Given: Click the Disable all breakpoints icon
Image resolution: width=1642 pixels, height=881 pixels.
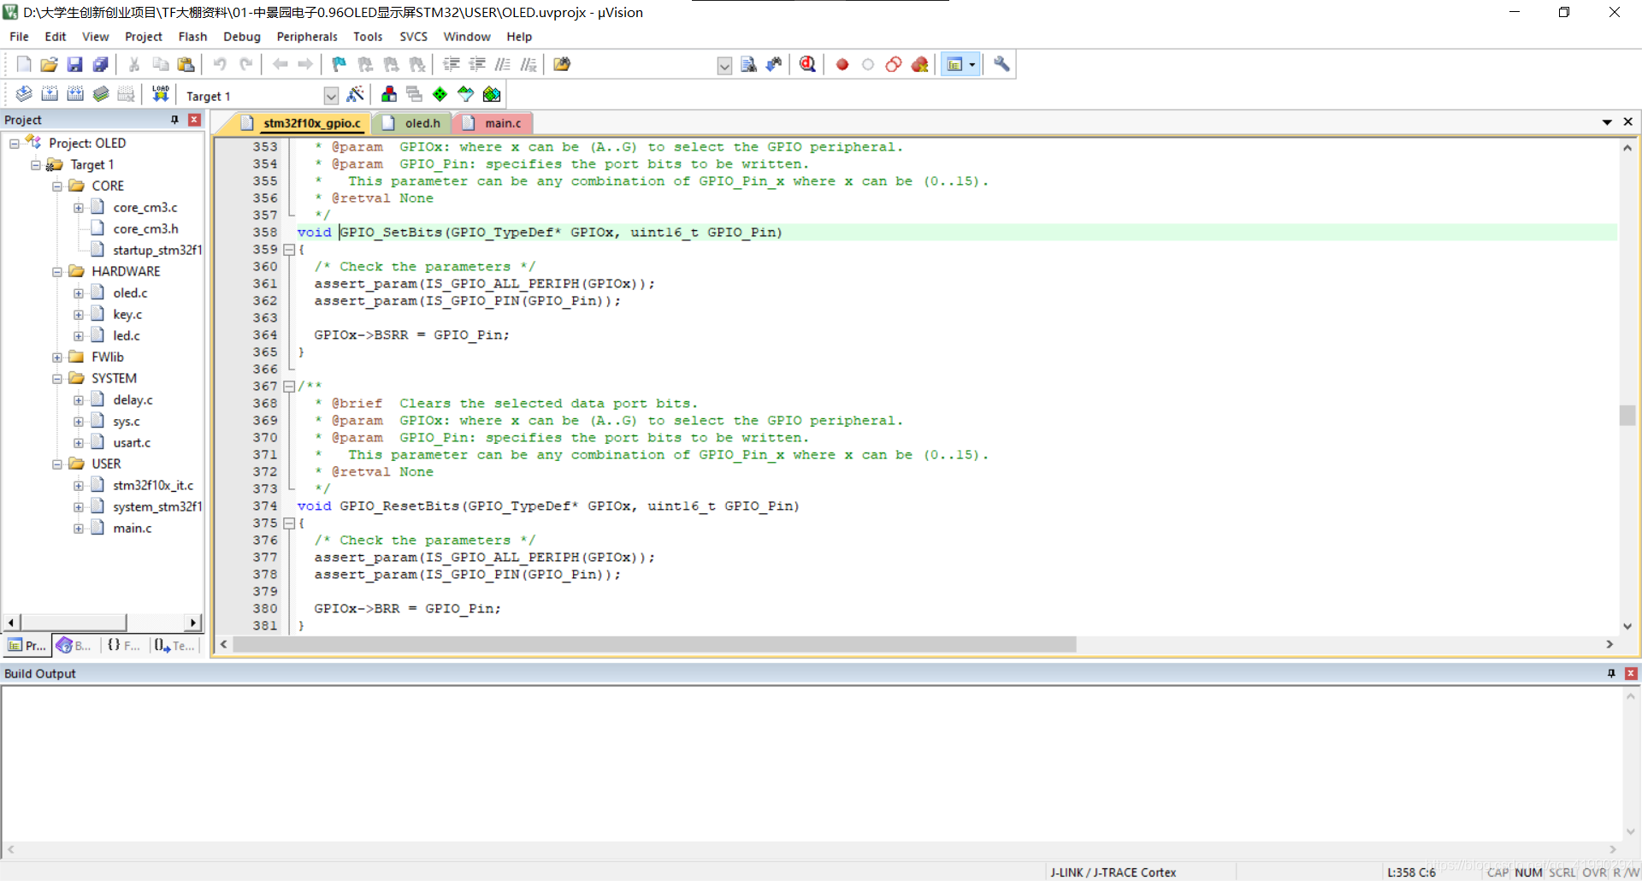Looking at the screenshot, I should click(x=894, y=64).
